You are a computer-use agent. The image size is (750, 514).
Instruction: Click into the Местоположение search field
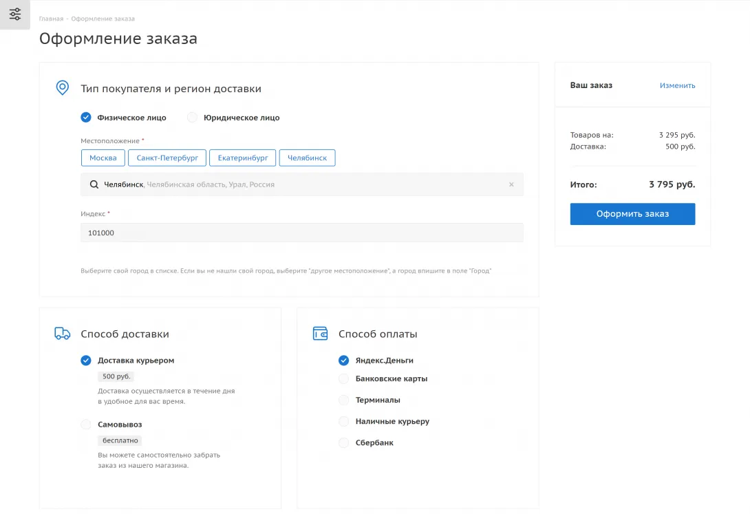(x=302, y=184)
